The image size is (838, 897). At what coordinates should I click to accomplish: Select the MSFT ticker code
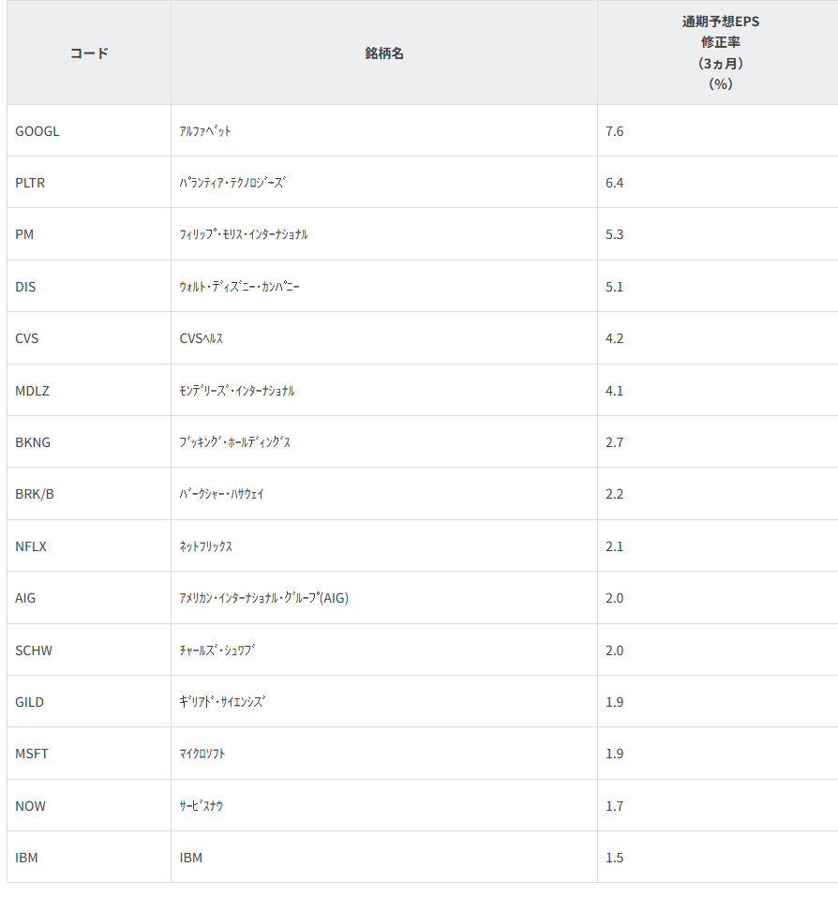32,754
